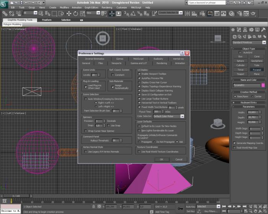268x214 pixels.
Task: Open the Material Editor icon
Action: pyautogui.click(x=231, y=13)
